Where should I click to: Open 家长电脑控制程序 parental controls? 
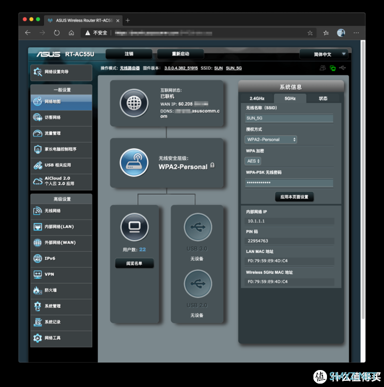pos(62,149)
